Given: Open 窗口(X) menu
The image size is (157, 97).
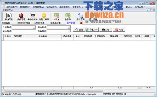Looking at the screenshot, I should (x=129, y=7).
